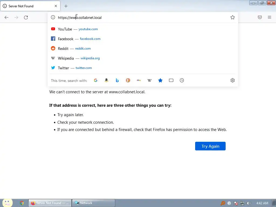Bookmark this page with the star icon
276x207 pixels.
tap(233, 17)
